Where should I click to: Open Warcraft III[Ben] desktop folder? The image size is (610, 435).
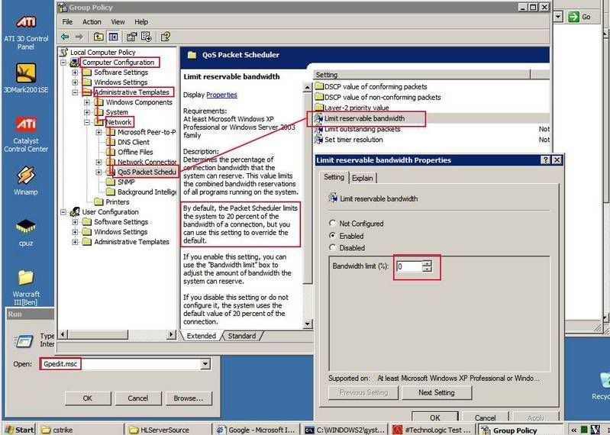[26, 277]
